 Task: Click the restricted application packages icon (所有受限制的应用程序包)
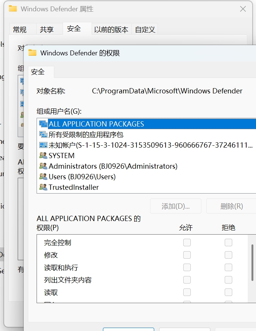coord(43,134)
